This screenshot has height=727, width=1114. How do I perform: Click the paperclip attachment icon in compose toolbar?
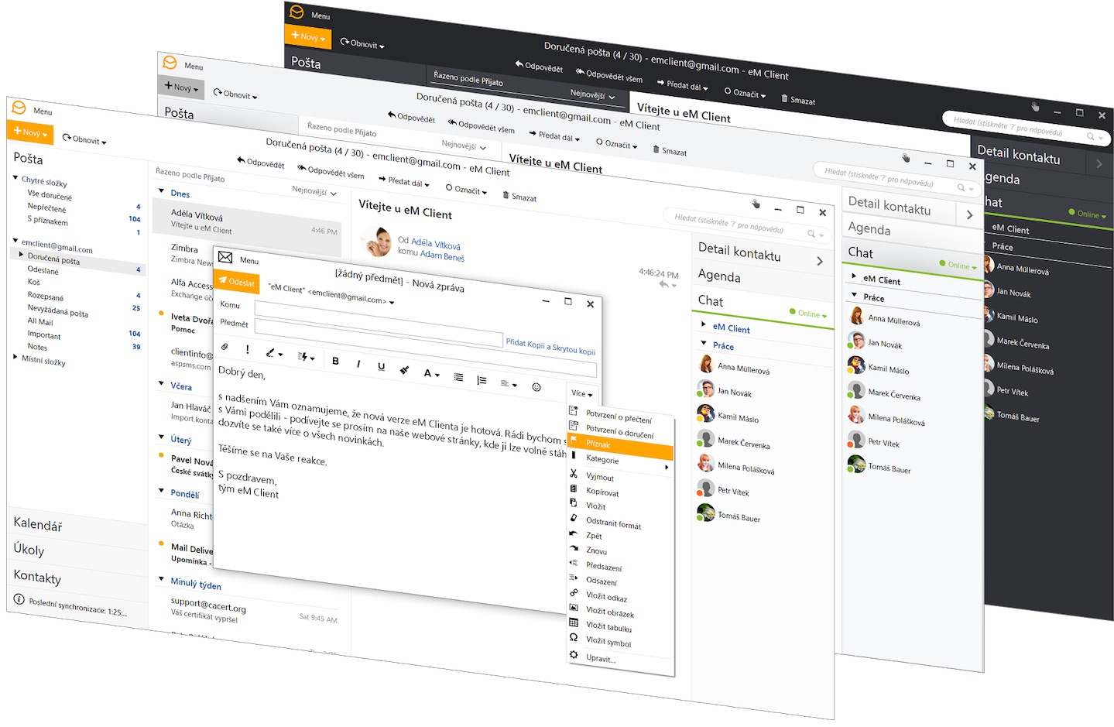225,347
